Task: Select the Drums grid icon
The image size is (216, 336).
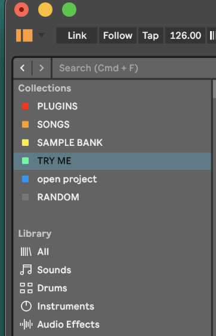Action: pyautogui.click(x=26, y=288)
